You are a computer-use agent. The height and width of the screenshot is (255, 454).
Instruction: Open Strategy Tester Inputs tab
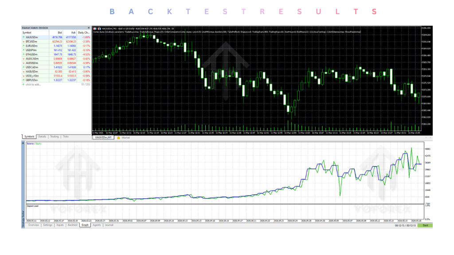60,225
